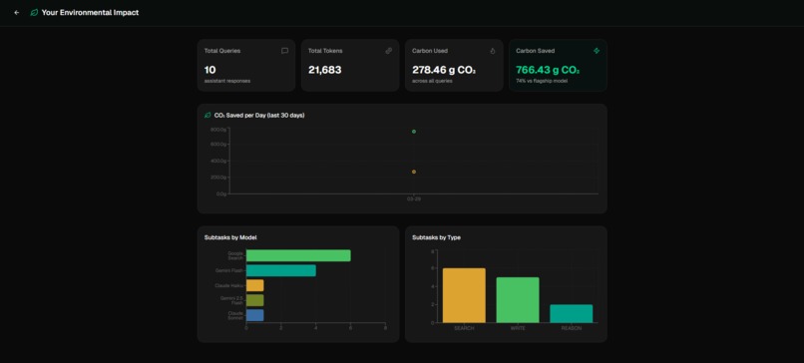Click the Claude Haiku axis label

pos(229,285)
